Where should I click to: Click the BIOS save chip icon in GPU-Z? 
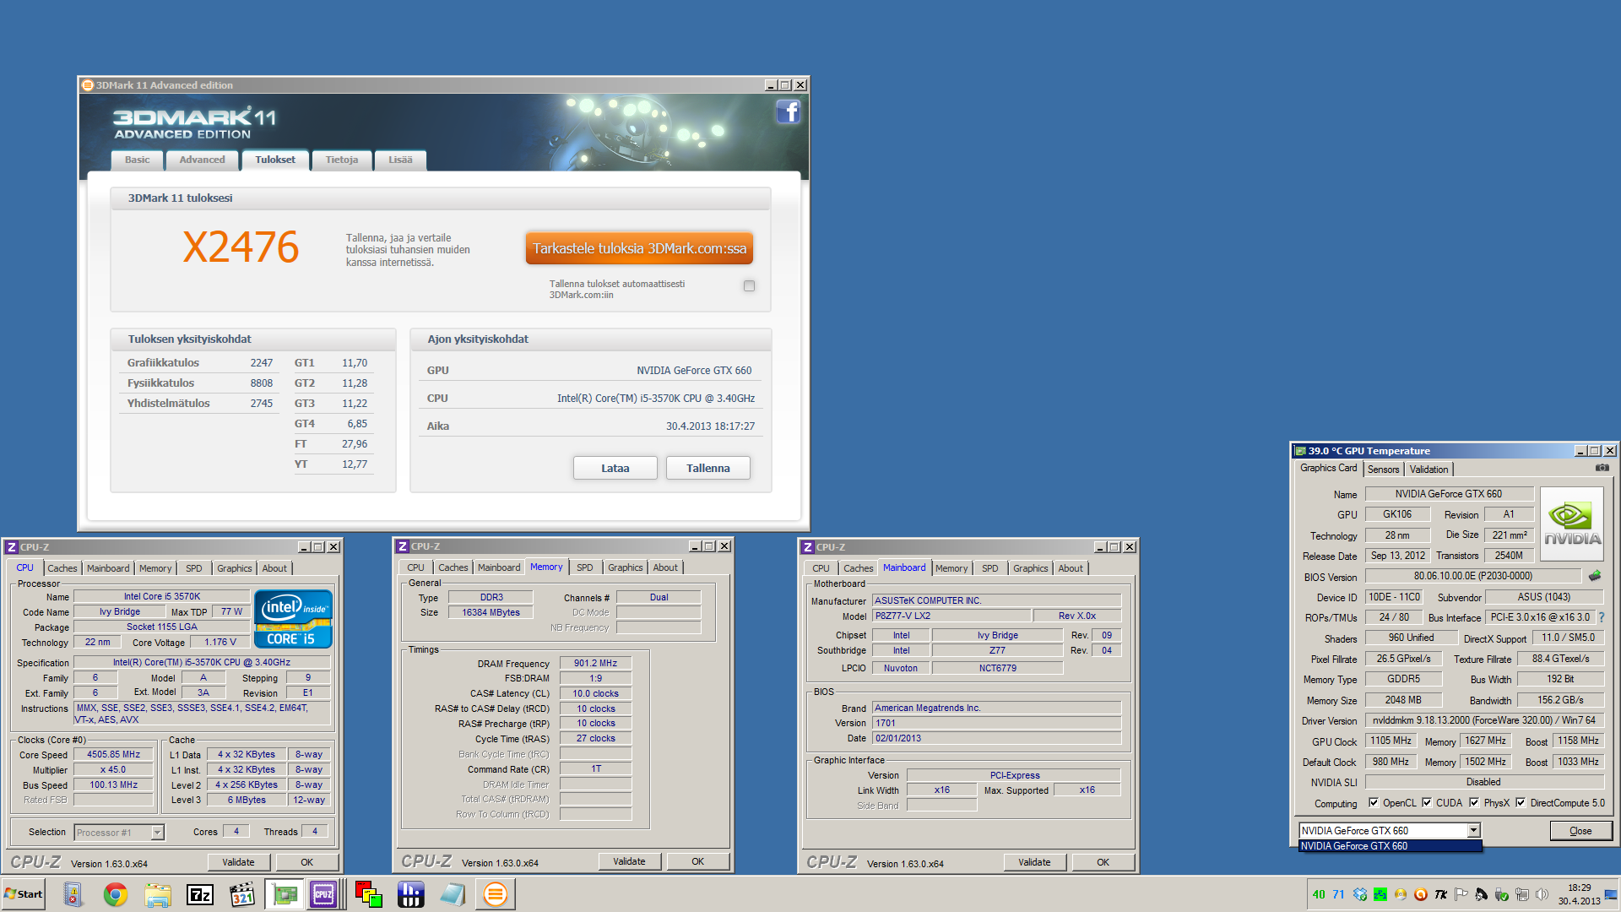[x=1594, y=576]
